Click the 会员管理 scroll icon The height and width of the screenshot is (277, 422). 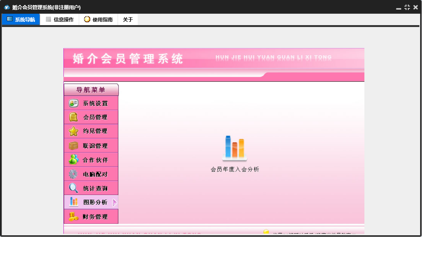pos(73,117)
